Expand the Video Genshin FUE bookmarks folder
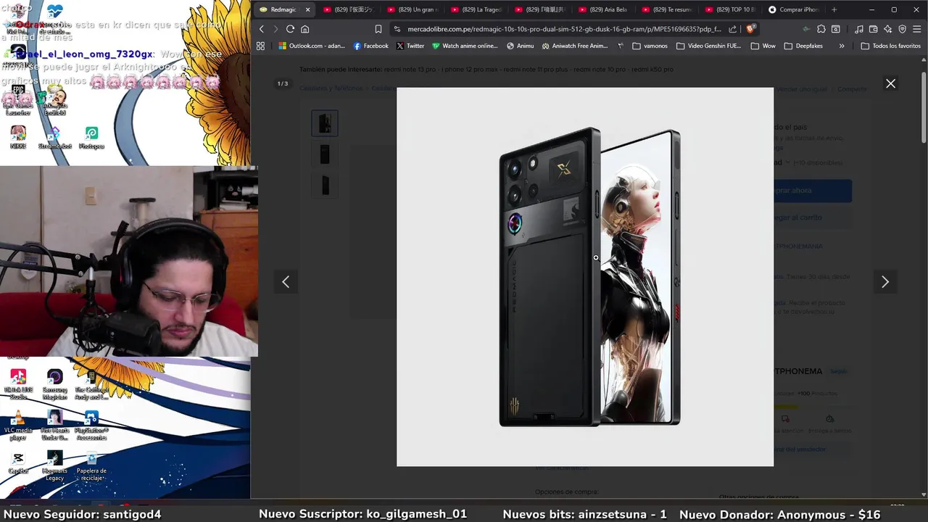This screenshot has height=522, width=928. pyautogui.click(x=708, y=46)
